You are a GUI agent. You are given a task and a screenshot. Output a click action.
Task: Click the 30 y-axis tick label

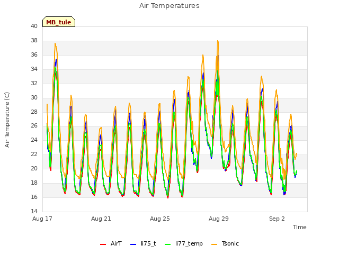[34, 97]
